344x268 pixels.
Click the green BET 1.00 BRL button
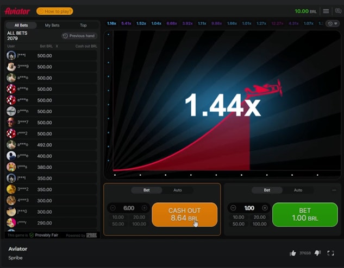304,214
